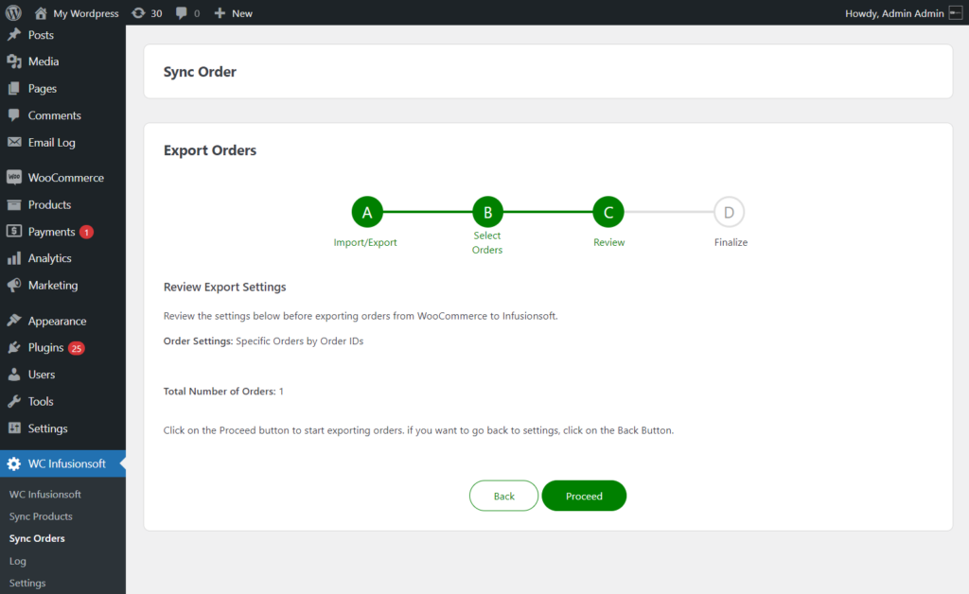The image size is (969, 594).
Task: Click the Media icon in sidebar
Action: click(x=14, y=61)
